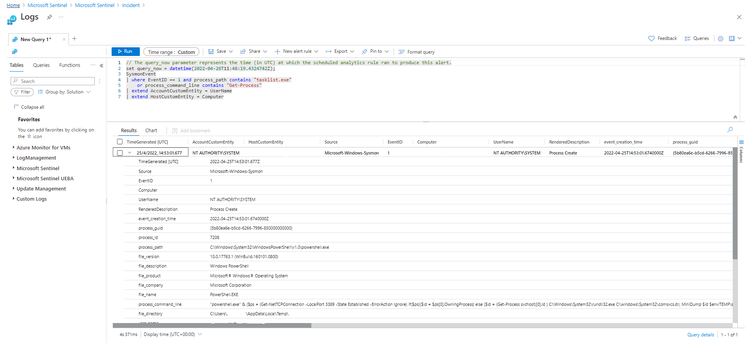This screenshot has height=343, width=748.
Task: Switch to the Chart tab
Action: pyautogui.click(x=151, y=131)
